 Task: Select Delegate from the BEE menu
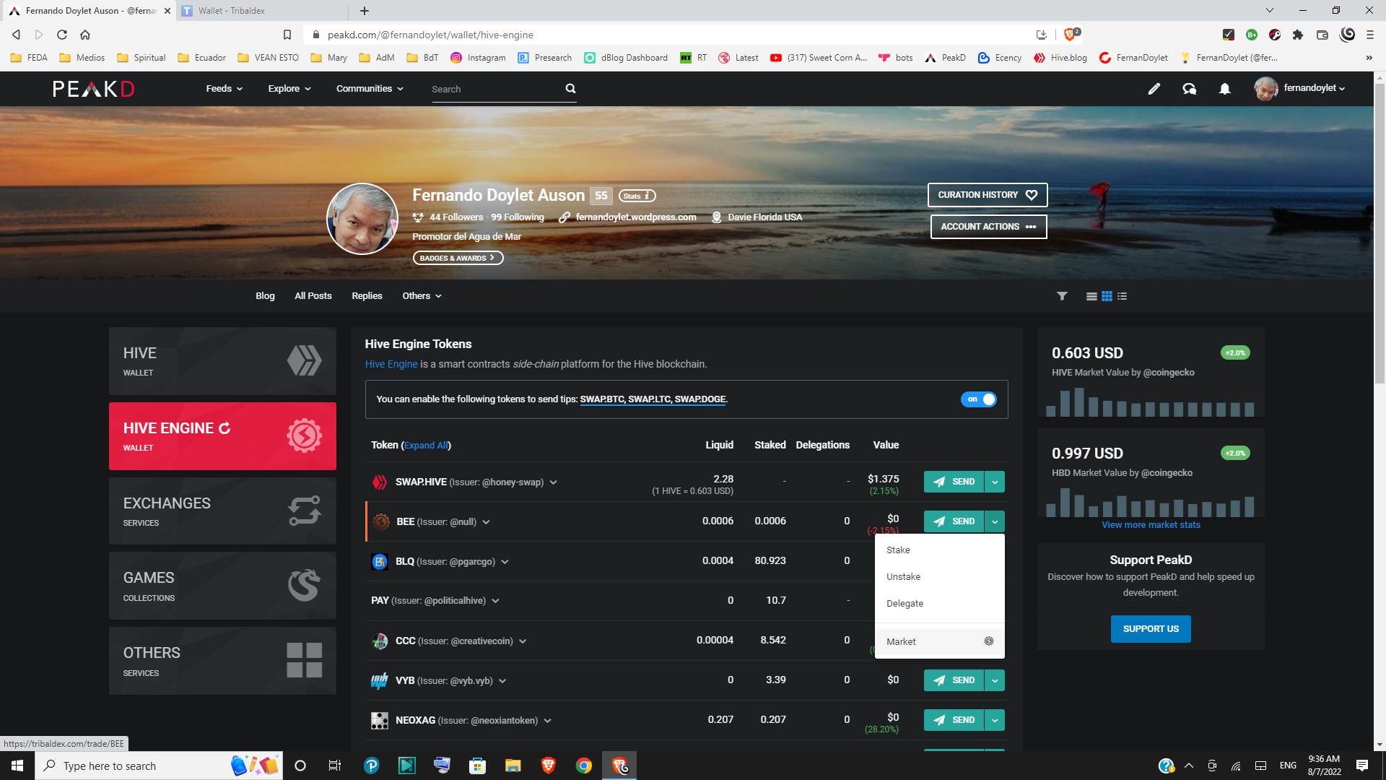940,604
